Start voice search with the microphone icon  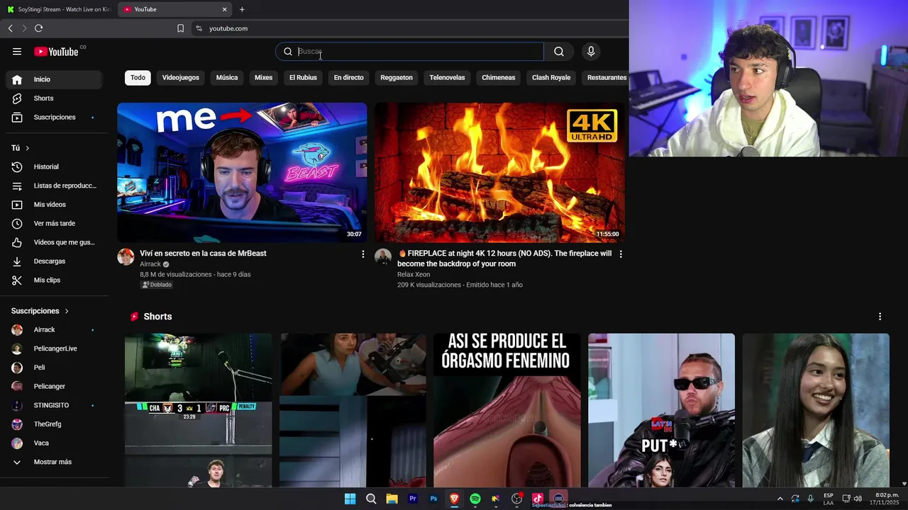pos(591,51)
